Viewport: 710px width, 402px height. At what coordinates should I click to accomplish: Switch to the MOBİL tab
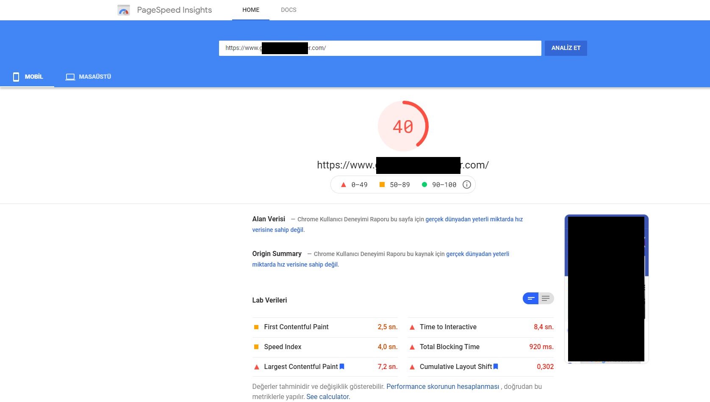coord(28,77)
